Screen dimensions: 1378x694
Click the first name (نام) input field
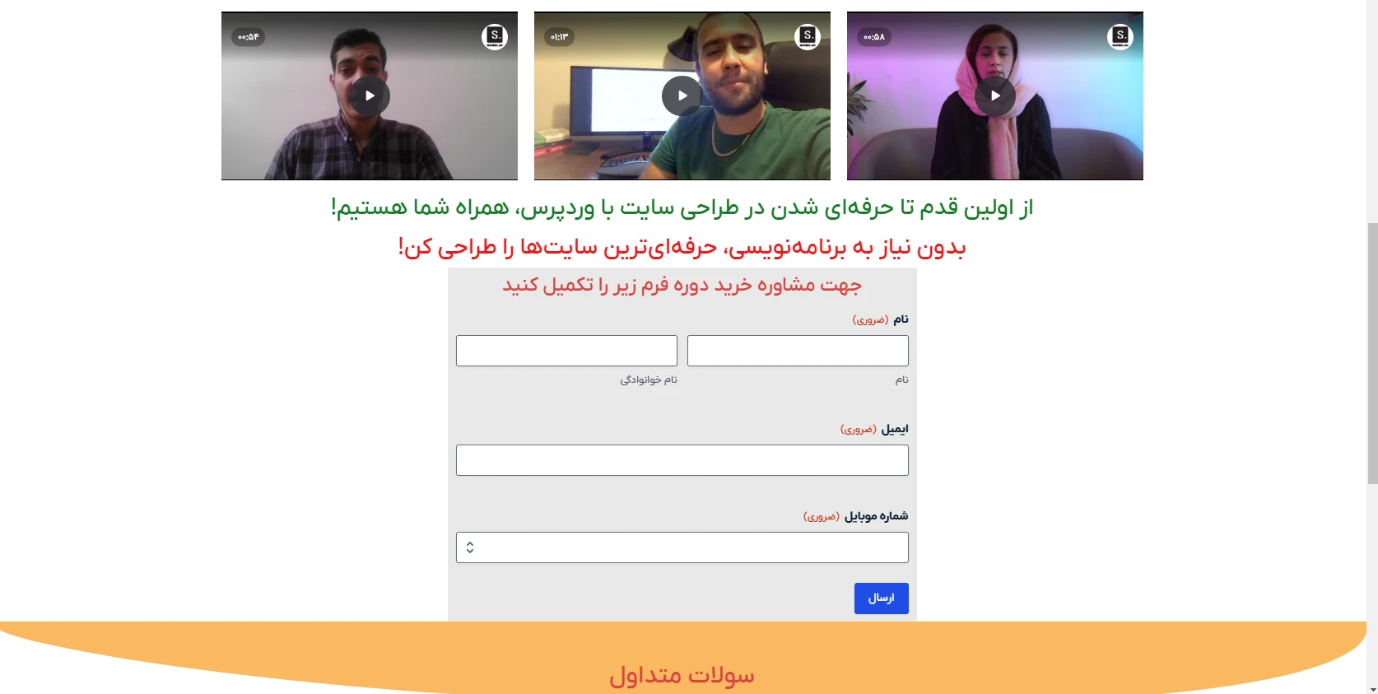point(798,351)
